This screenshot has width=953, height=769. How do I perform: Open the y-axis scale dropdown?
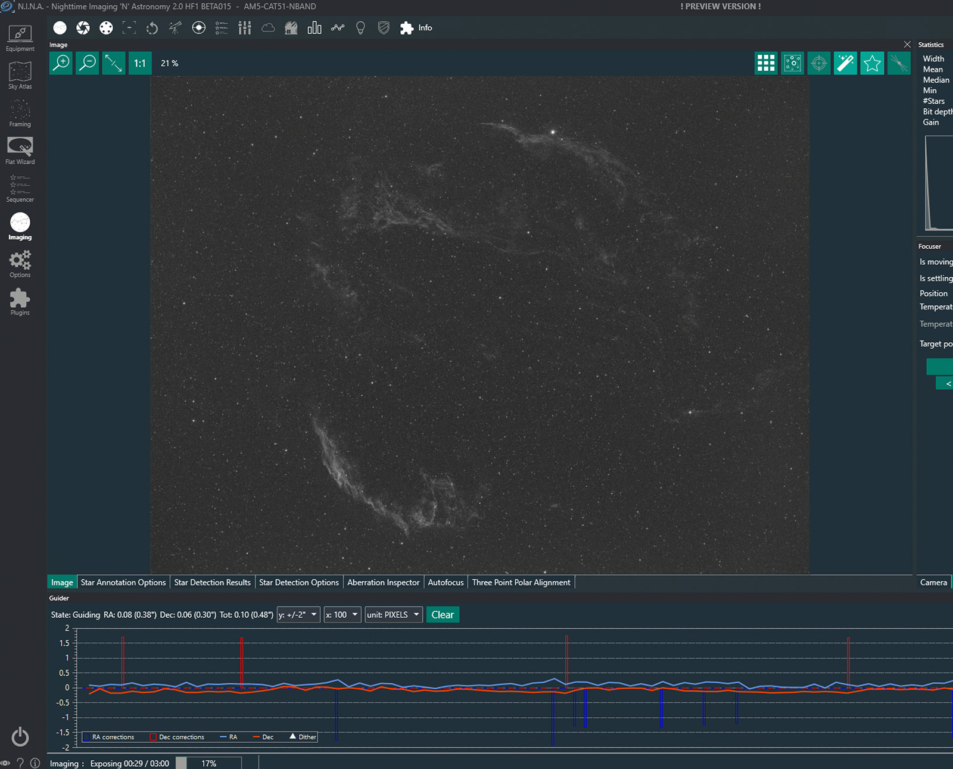point(298,615)
